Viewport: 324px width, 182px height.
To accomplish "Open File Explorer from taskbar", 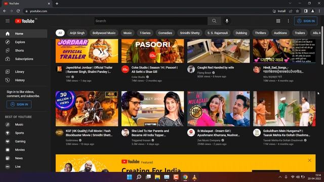I will [x=157, y=177].
